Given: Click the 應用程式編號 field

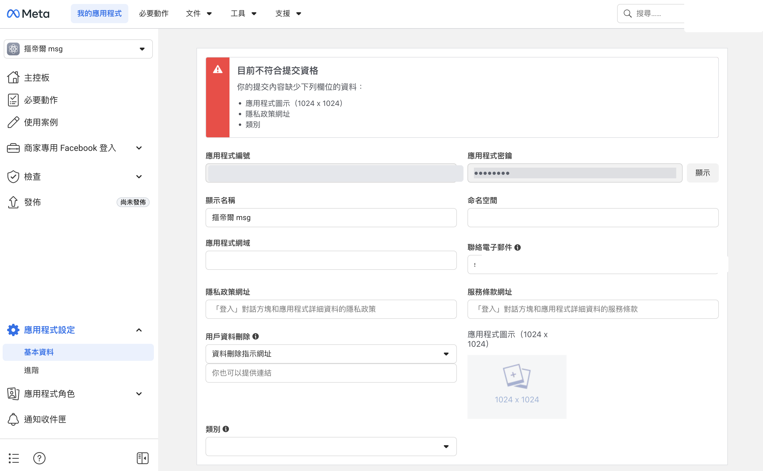Looking at the screenshot, I should click(x=331, y=173).
